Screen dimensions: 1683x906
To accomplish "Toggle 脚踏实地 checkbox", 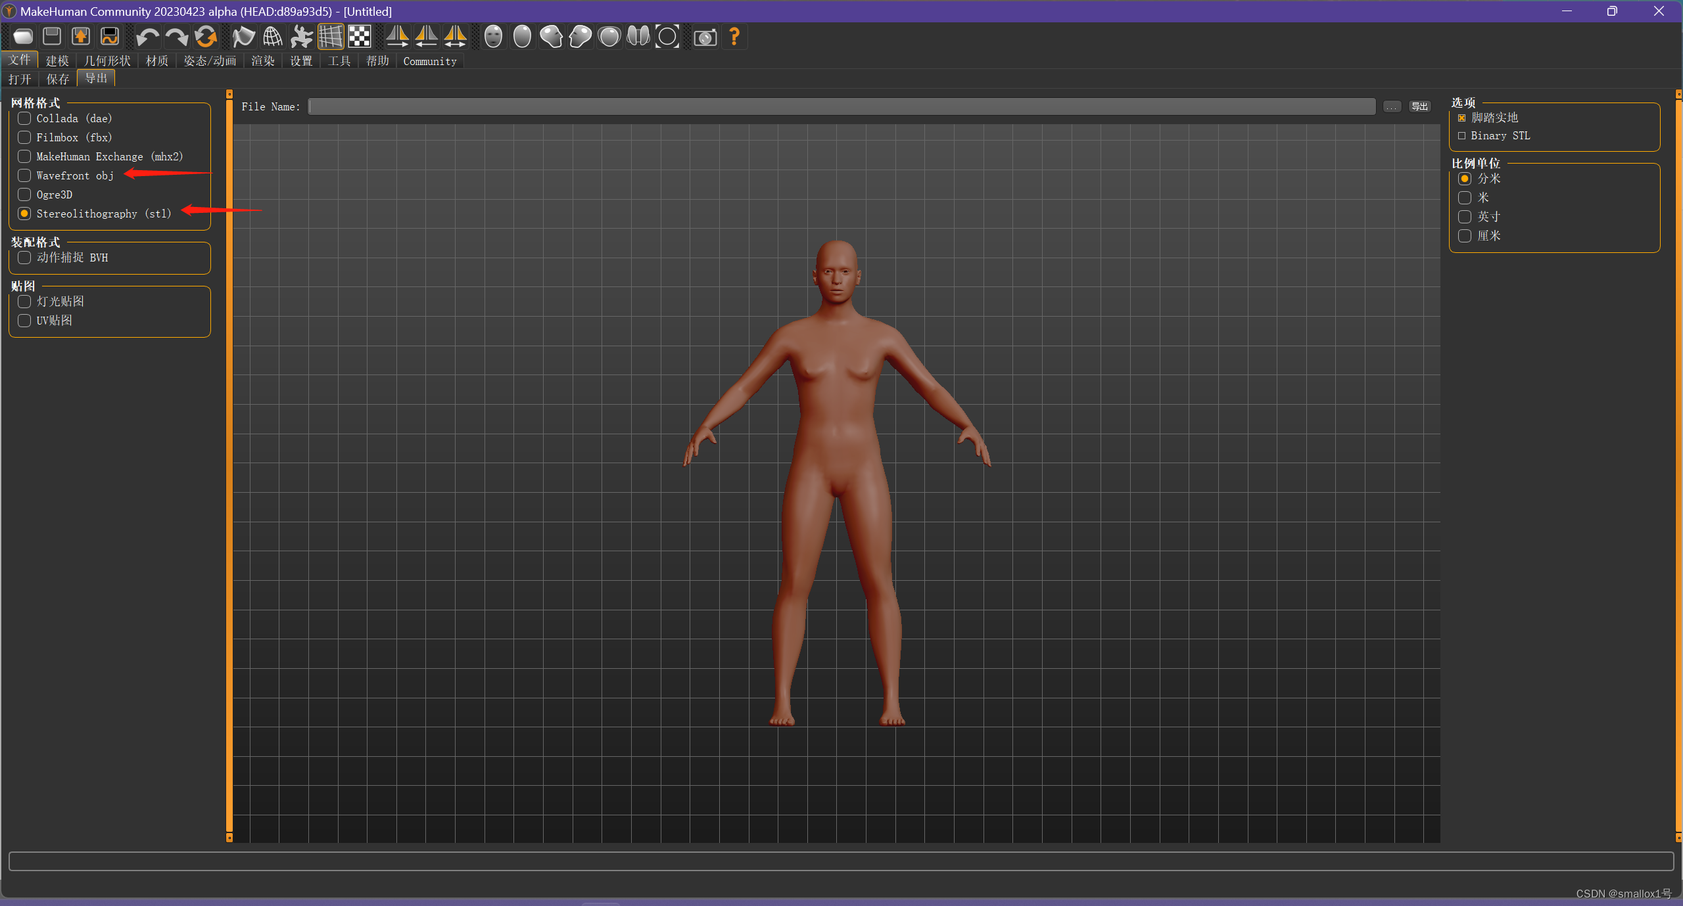I will point(1488,118).
